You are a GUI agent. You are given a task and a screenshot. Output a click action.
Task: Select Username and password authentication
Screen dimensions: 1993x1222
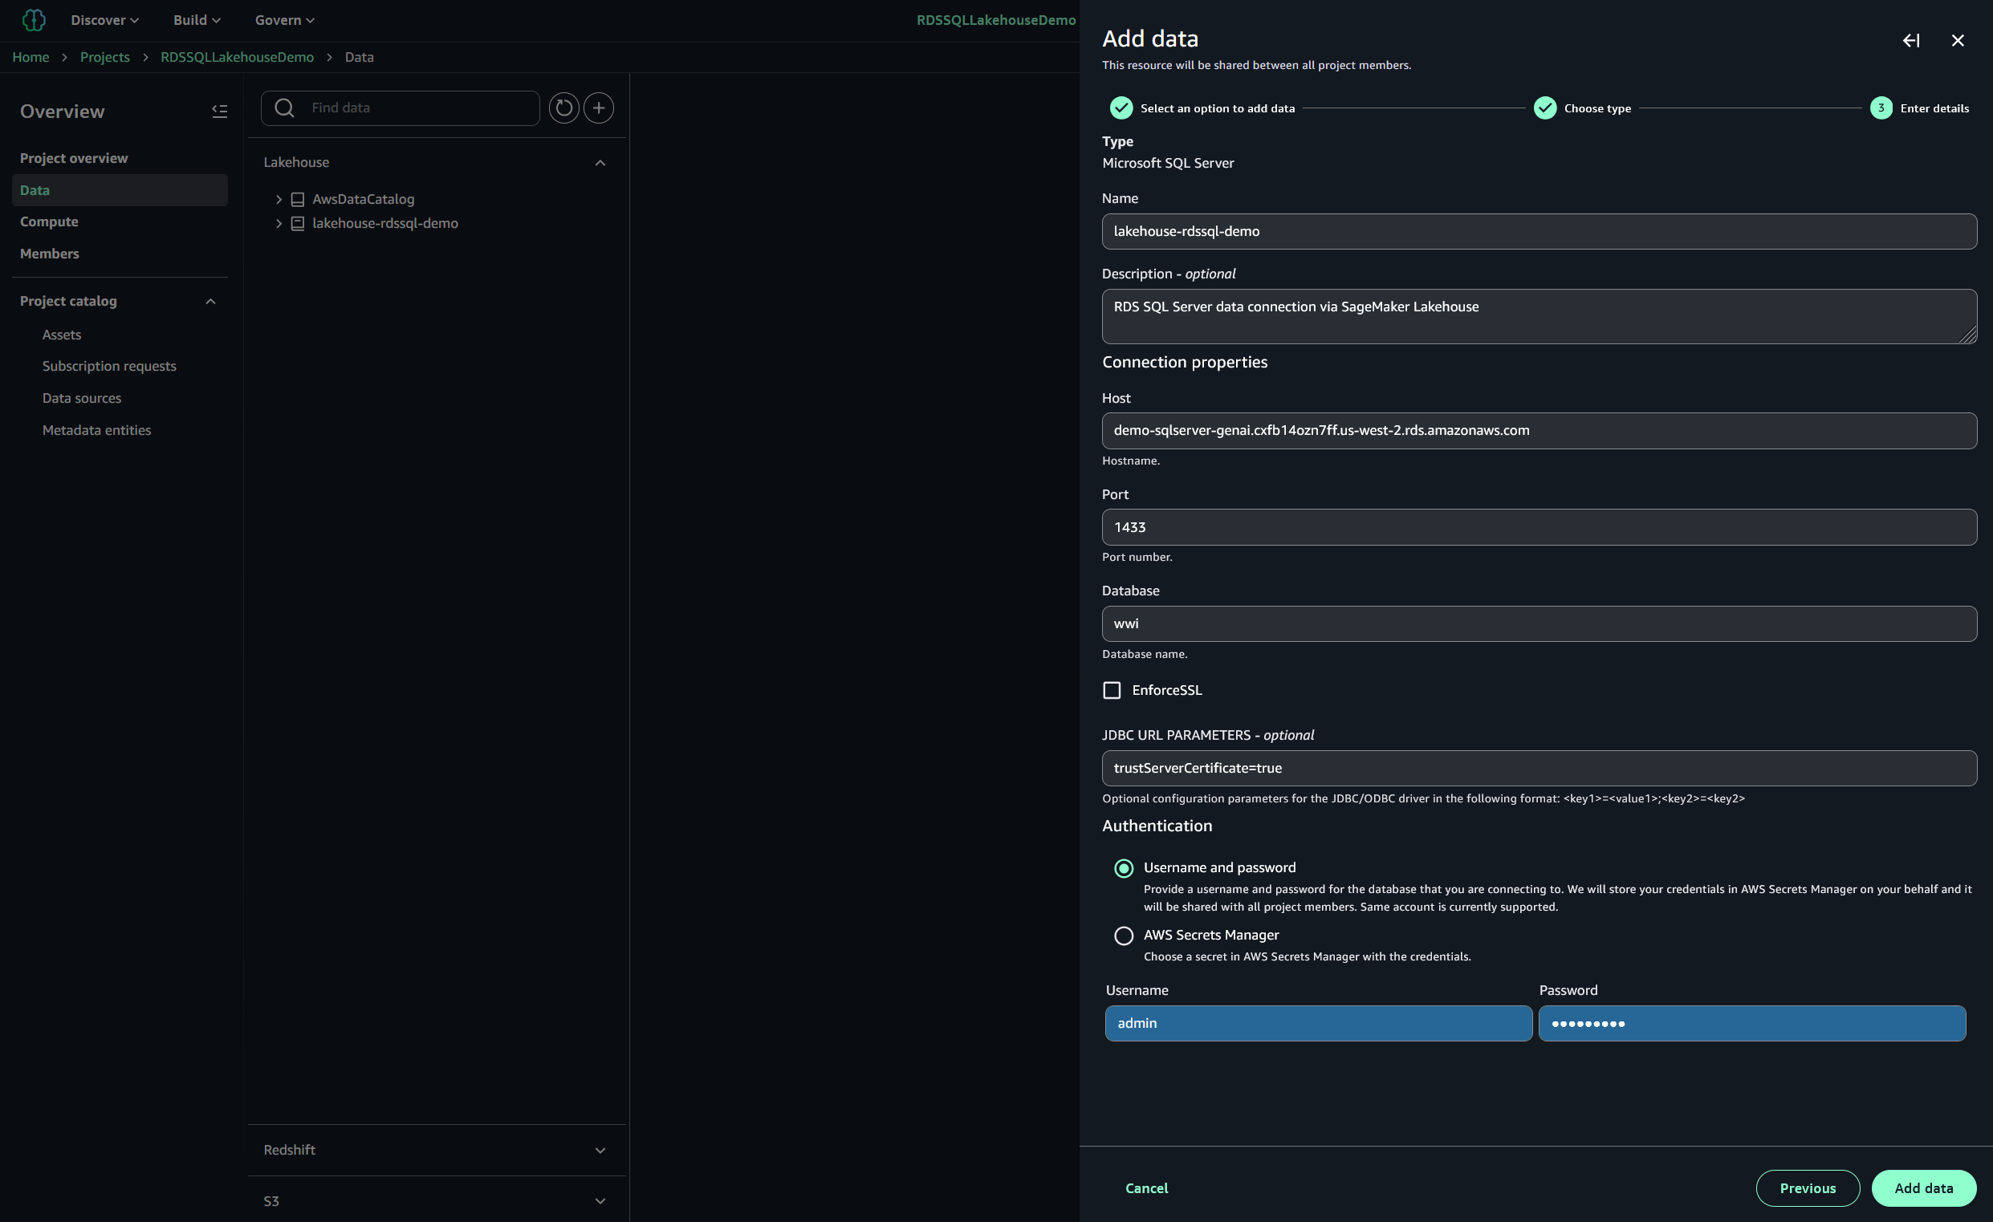pos(1124,868)
